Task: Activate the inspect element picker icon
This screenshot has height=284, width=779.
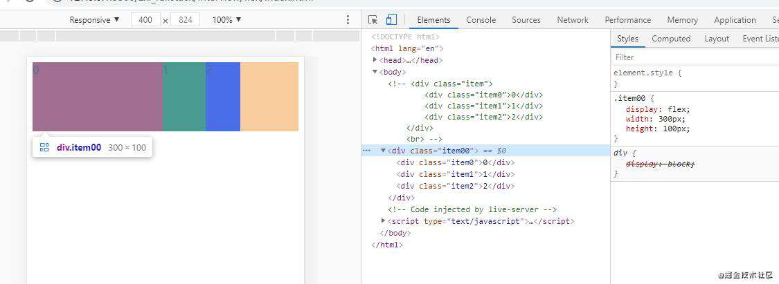Action: 373,20
